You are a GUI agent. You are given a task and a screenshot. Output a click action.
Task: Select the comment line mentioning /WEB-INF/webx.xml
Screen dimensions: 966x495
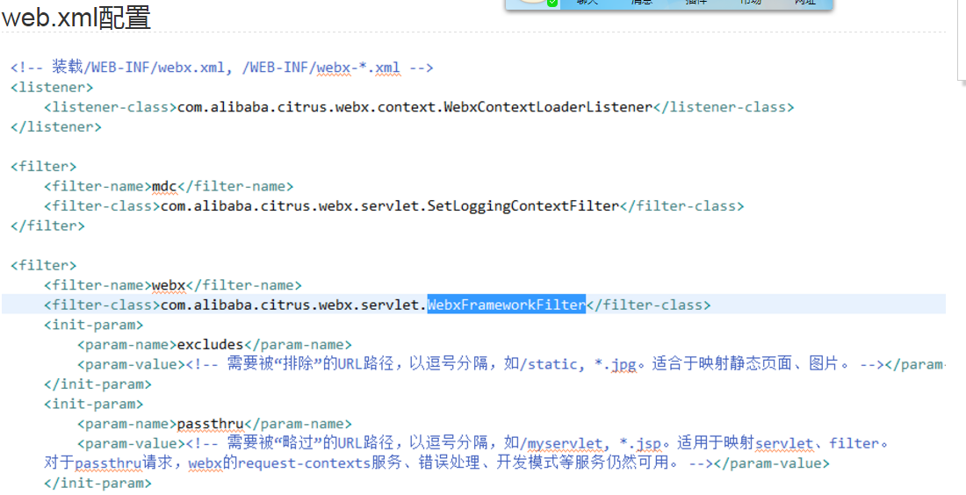(x=222, y=67)
